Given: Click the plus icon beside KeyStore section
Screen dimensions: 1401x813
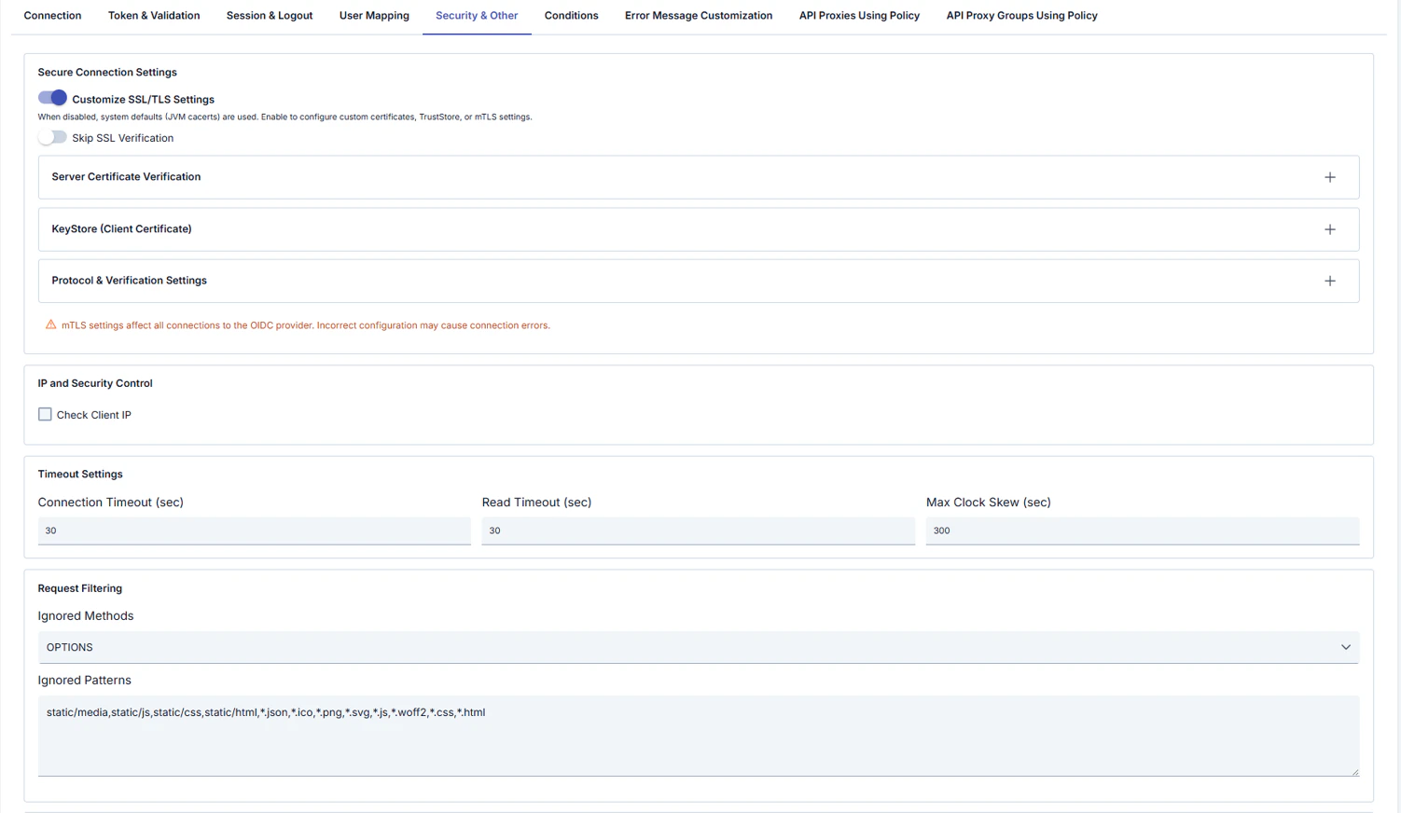Looking at the screenshot, I should 1330,228.
